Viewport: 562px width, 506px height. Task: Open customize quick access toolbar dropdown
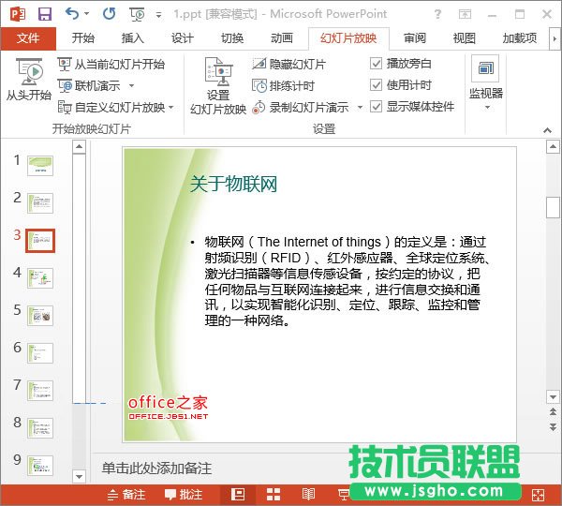pos(158,15)
